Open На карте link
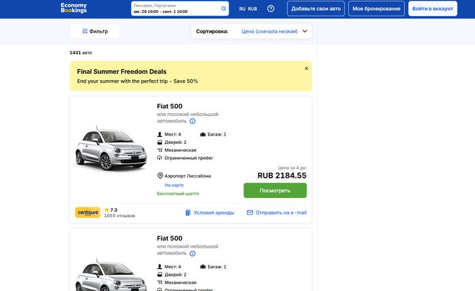 pos(174,185)
